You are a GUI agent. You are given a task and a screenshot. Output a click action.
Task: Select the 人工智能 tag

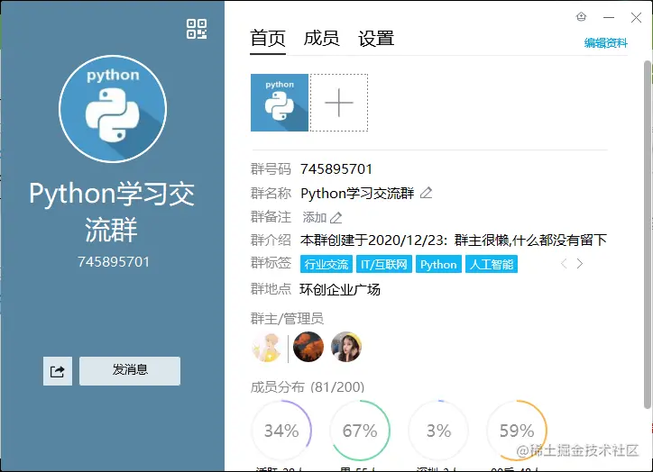[492, 264]
